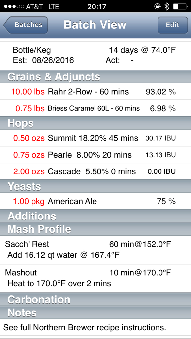Tap the Carbonation section header

pos(95,299)
